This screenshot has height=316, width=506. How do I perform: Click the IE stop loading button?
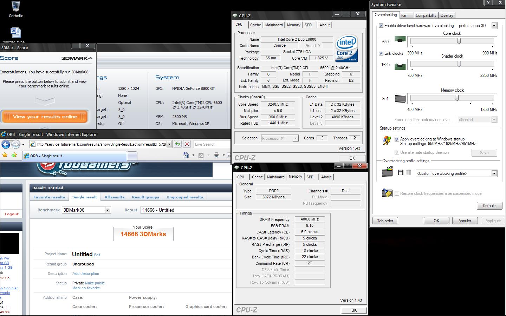[x=187, y=144]
